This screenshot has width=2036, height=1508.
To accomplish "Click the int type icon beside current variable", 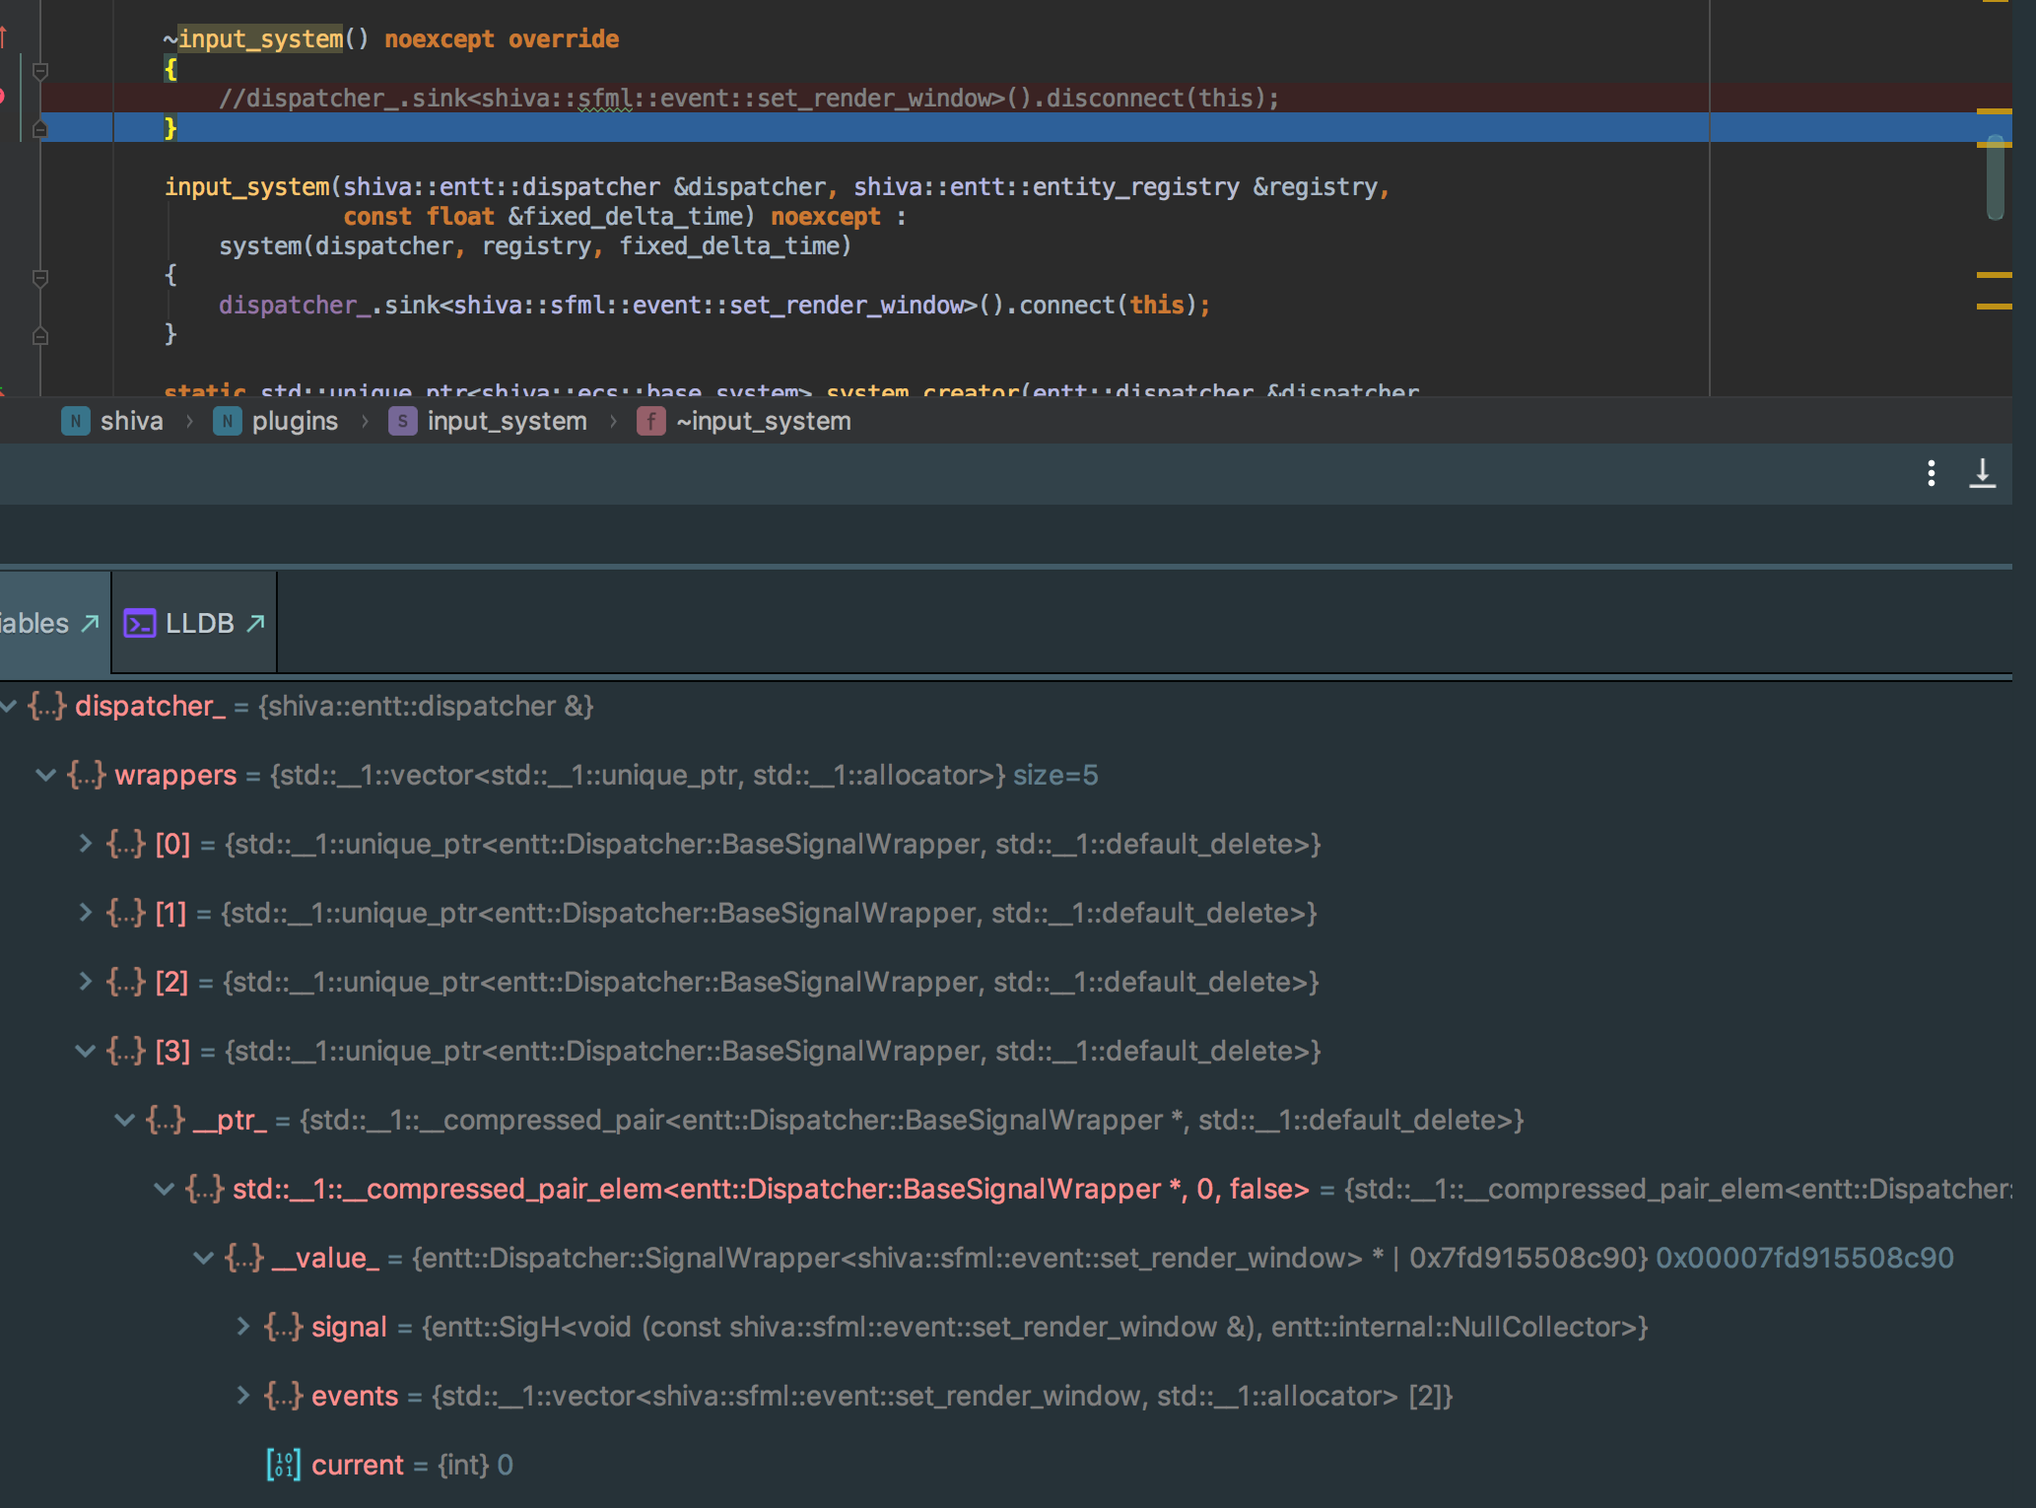I will click(x=282, y=1465).
